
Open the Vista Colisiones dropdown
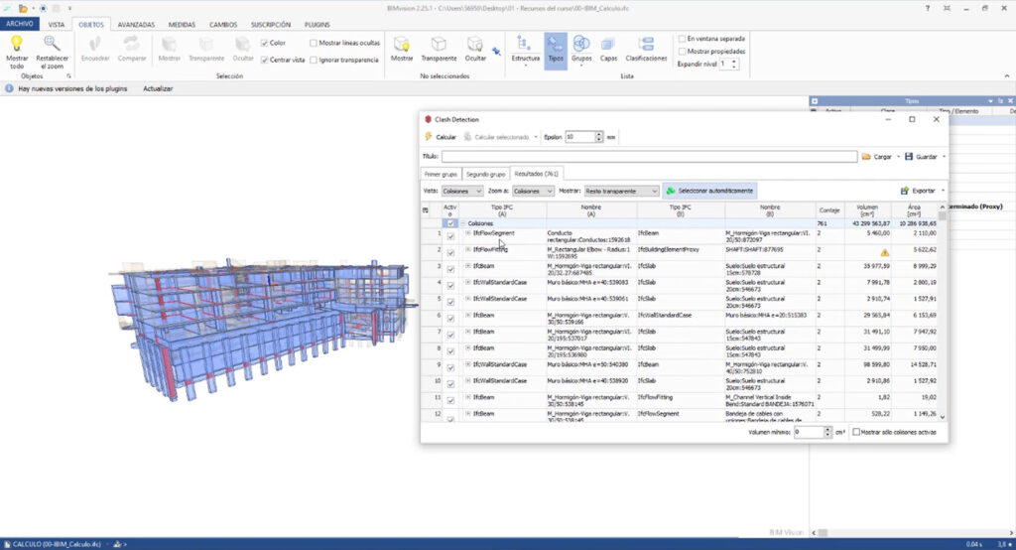click(462, 191)
